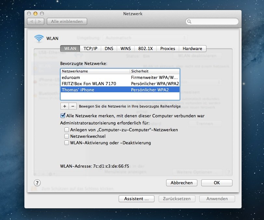Image resolution: width=264 pixels, height=220 pixels.
Task: Check 'WLAN-Aktivierung oder -Deaktivierung' checkbox
Action: [x=67, y=143]
